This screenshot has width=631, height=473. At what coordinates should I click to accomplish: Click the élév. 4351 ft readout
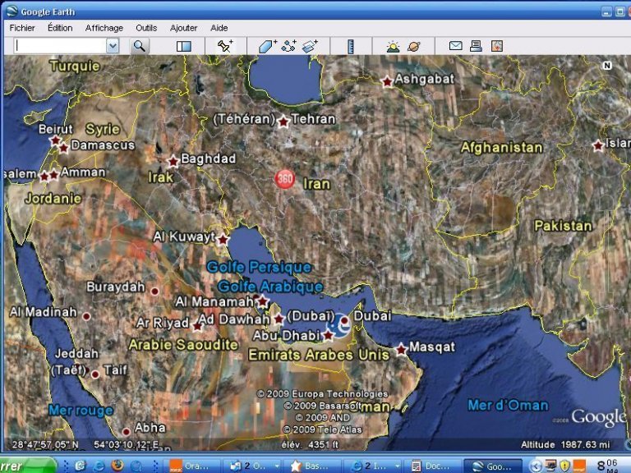(x=310, y=444)
